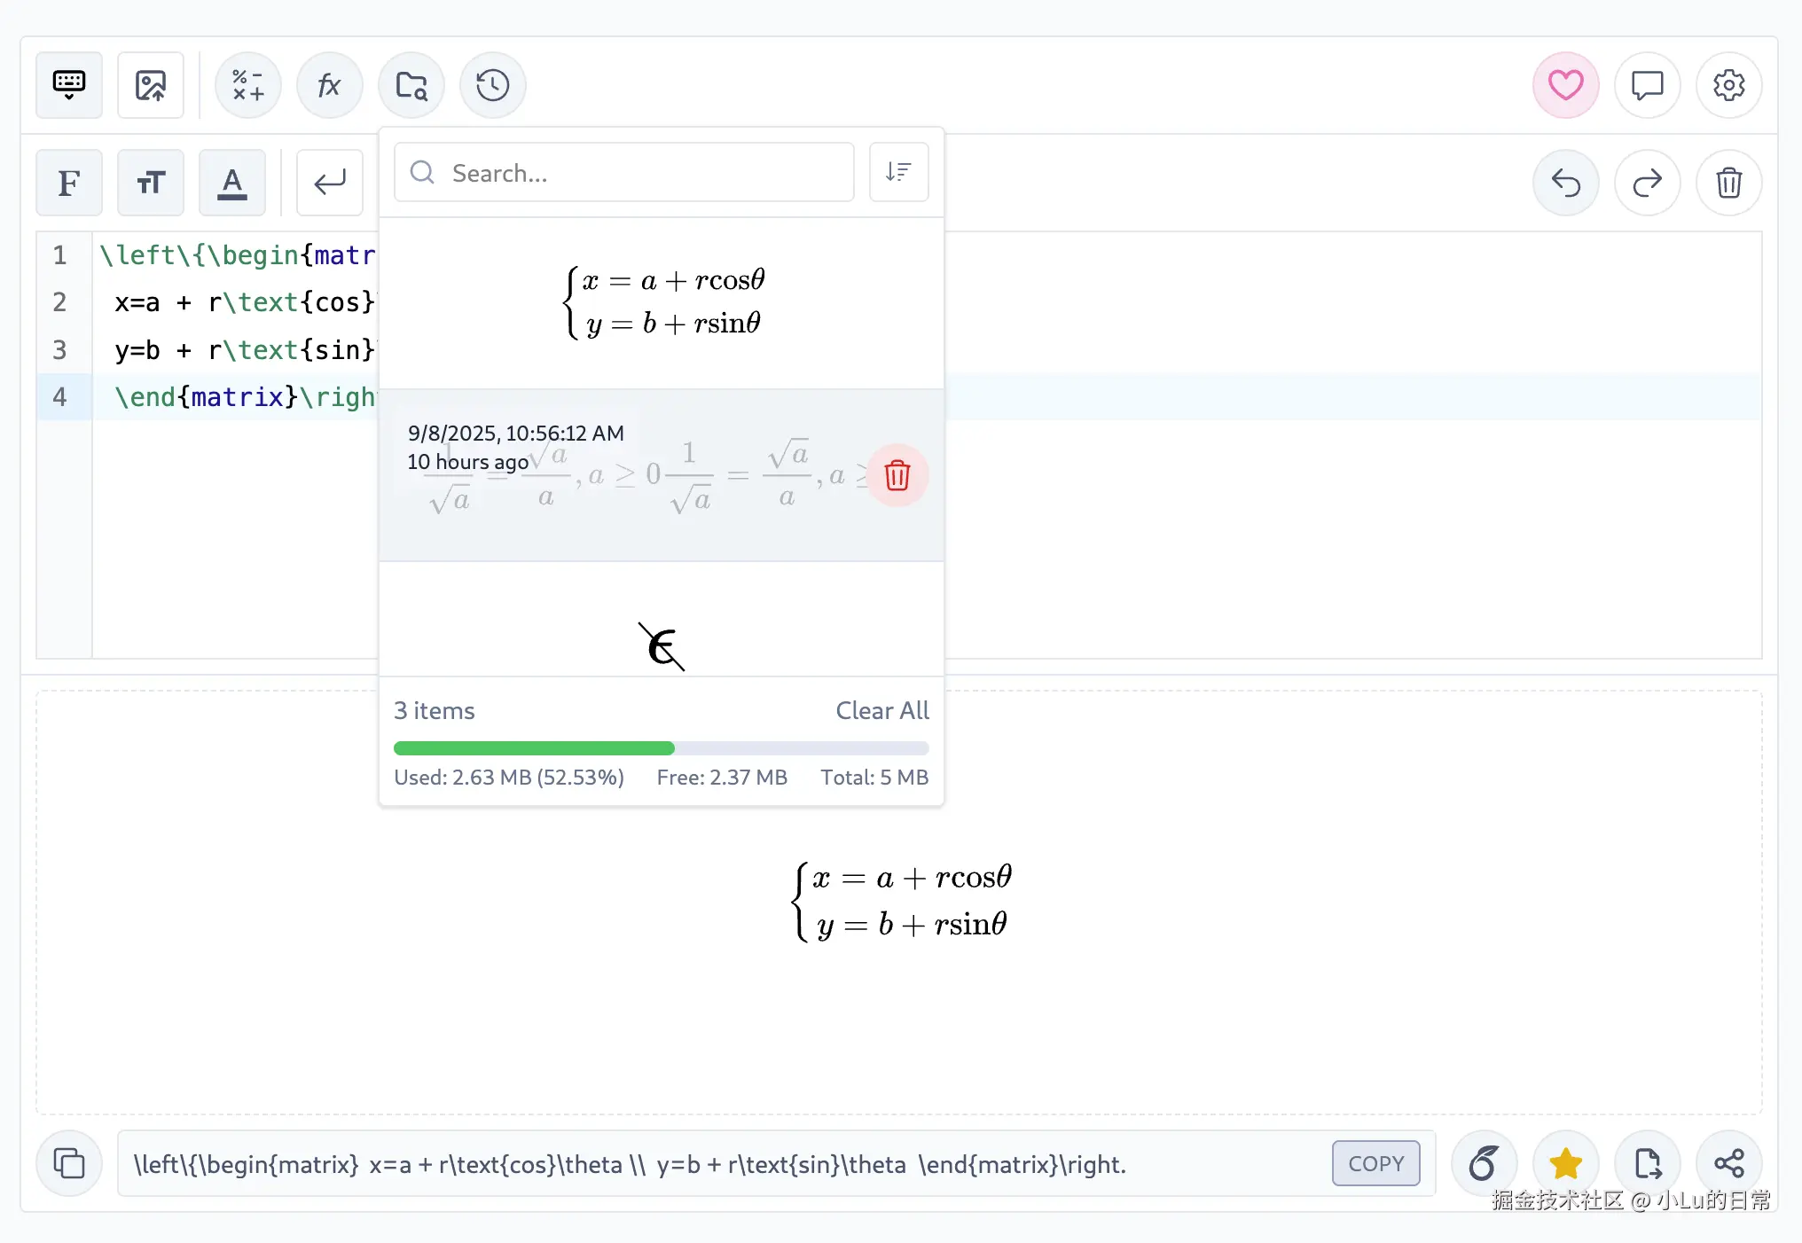Delete the 10 hours ago history item
This screenshot has width=1802, height=1243.
tap(897, 475)
